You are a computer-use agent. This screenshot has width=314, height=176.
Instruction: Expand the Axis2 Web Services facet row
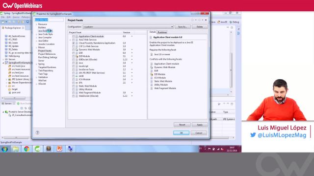coord(70,40)
